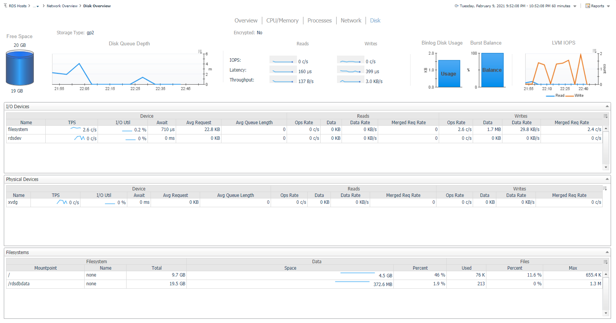Switch to the Processes tab
The height and width of the screenshot is (323, 616).
click(x=319, y=21)
